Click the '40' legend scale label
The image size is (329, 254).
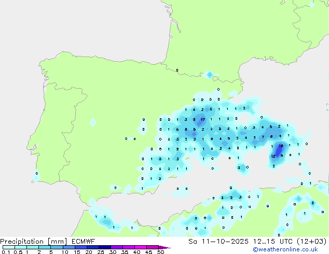[x=136, y=252]
